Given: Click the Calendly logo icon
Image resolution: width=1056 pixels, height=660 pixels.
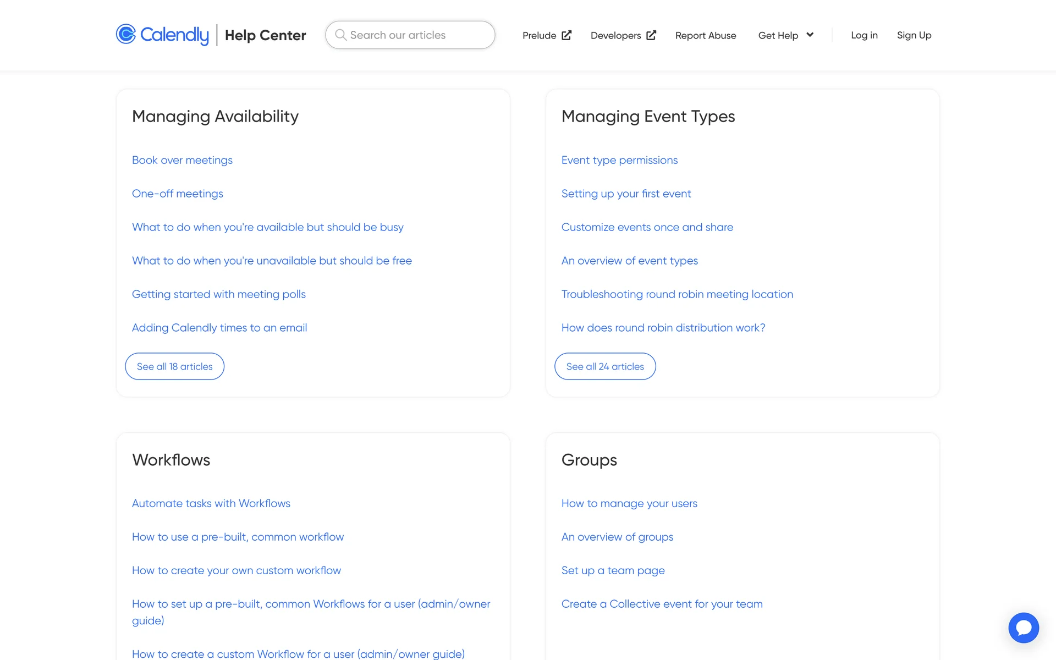Looking at the screenshot, I should point(126,34).
